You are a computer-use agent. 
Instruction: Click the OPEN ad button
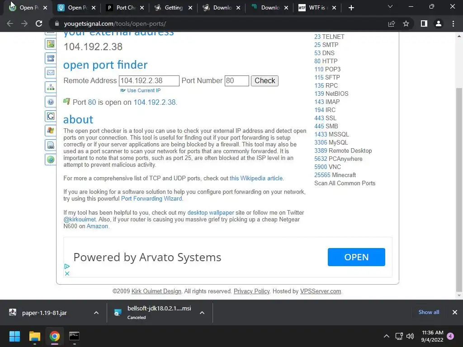pyautogui.click(x=356, y=257)
